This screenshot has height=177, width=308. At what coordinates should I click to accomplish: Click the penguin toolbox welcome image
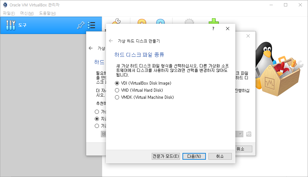point(279,69)
